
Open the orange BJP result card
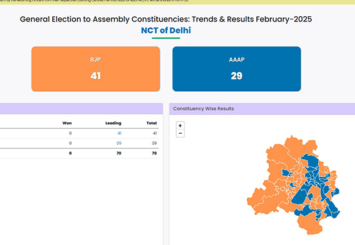coord(96,69)
